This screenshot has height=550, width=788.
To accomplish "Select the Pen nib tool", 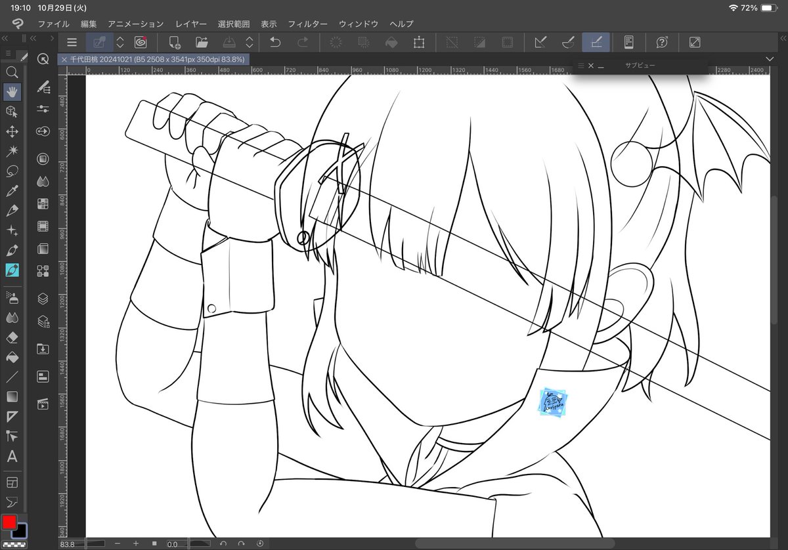I will click(11, 211).
